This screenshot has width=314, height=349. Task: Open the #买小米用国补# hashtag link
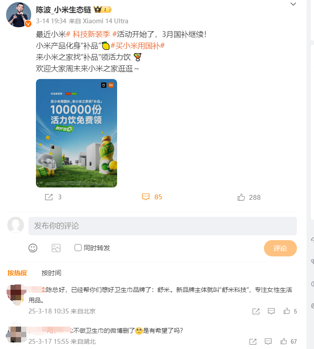click(x=138, y=46)
